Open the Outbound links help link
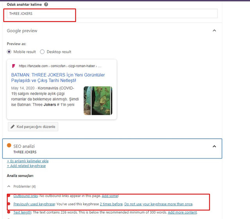 click(25, 196)
